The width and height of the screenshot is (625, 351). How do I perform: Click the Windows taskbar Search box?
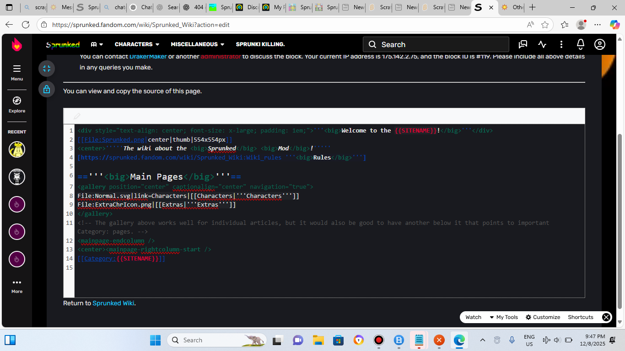pos(218,340)
